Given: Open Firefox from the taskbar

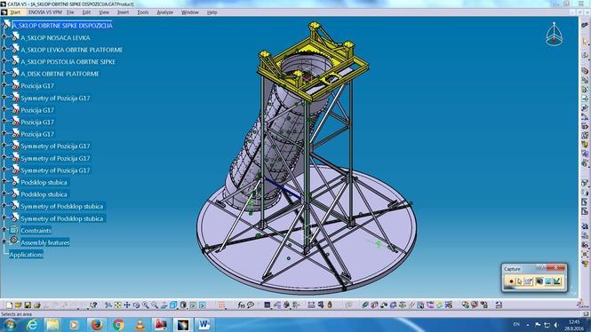Looking at the screenshot, I should 97,325.
